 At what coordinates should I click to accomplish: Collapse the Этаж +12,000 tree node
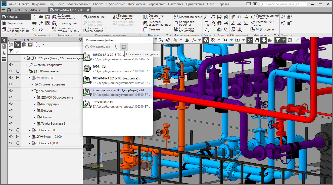(x=30, y=137)
